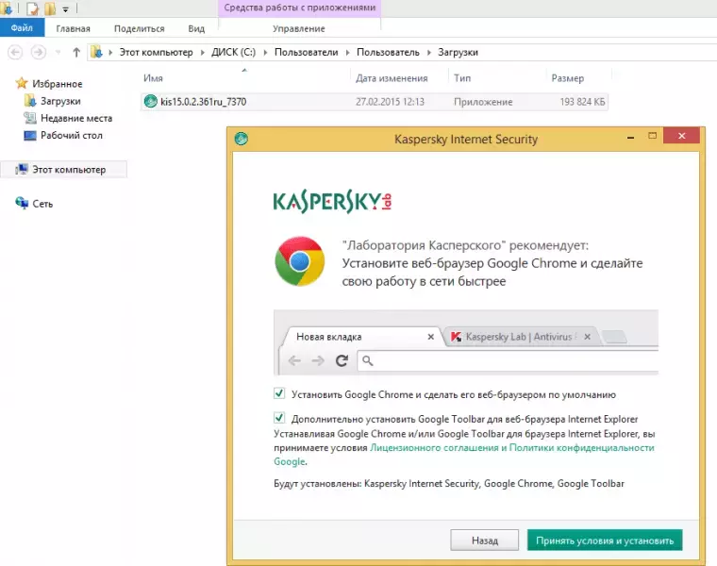Open the Файл ribbon tab
This screenshot has width=717, height=566.
22,28
